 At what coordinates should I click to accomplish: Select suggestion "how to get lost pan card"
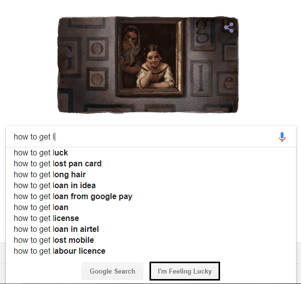(x=58, y=163)
